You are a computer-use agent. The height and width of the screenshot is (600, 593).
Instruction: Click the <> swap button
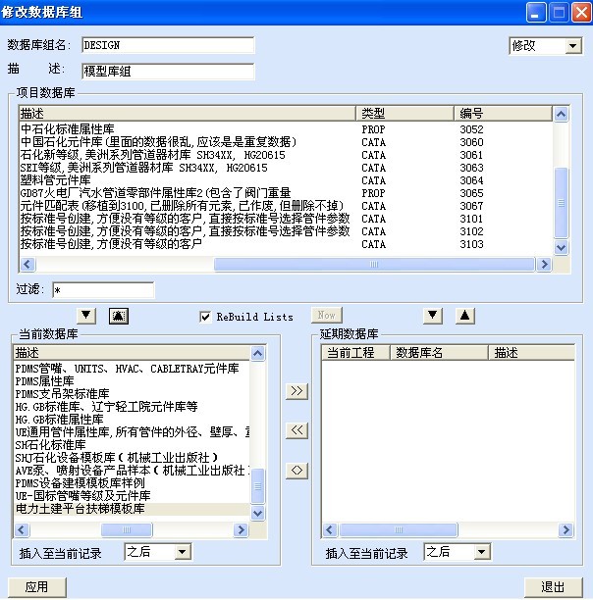tap(296, 470)
